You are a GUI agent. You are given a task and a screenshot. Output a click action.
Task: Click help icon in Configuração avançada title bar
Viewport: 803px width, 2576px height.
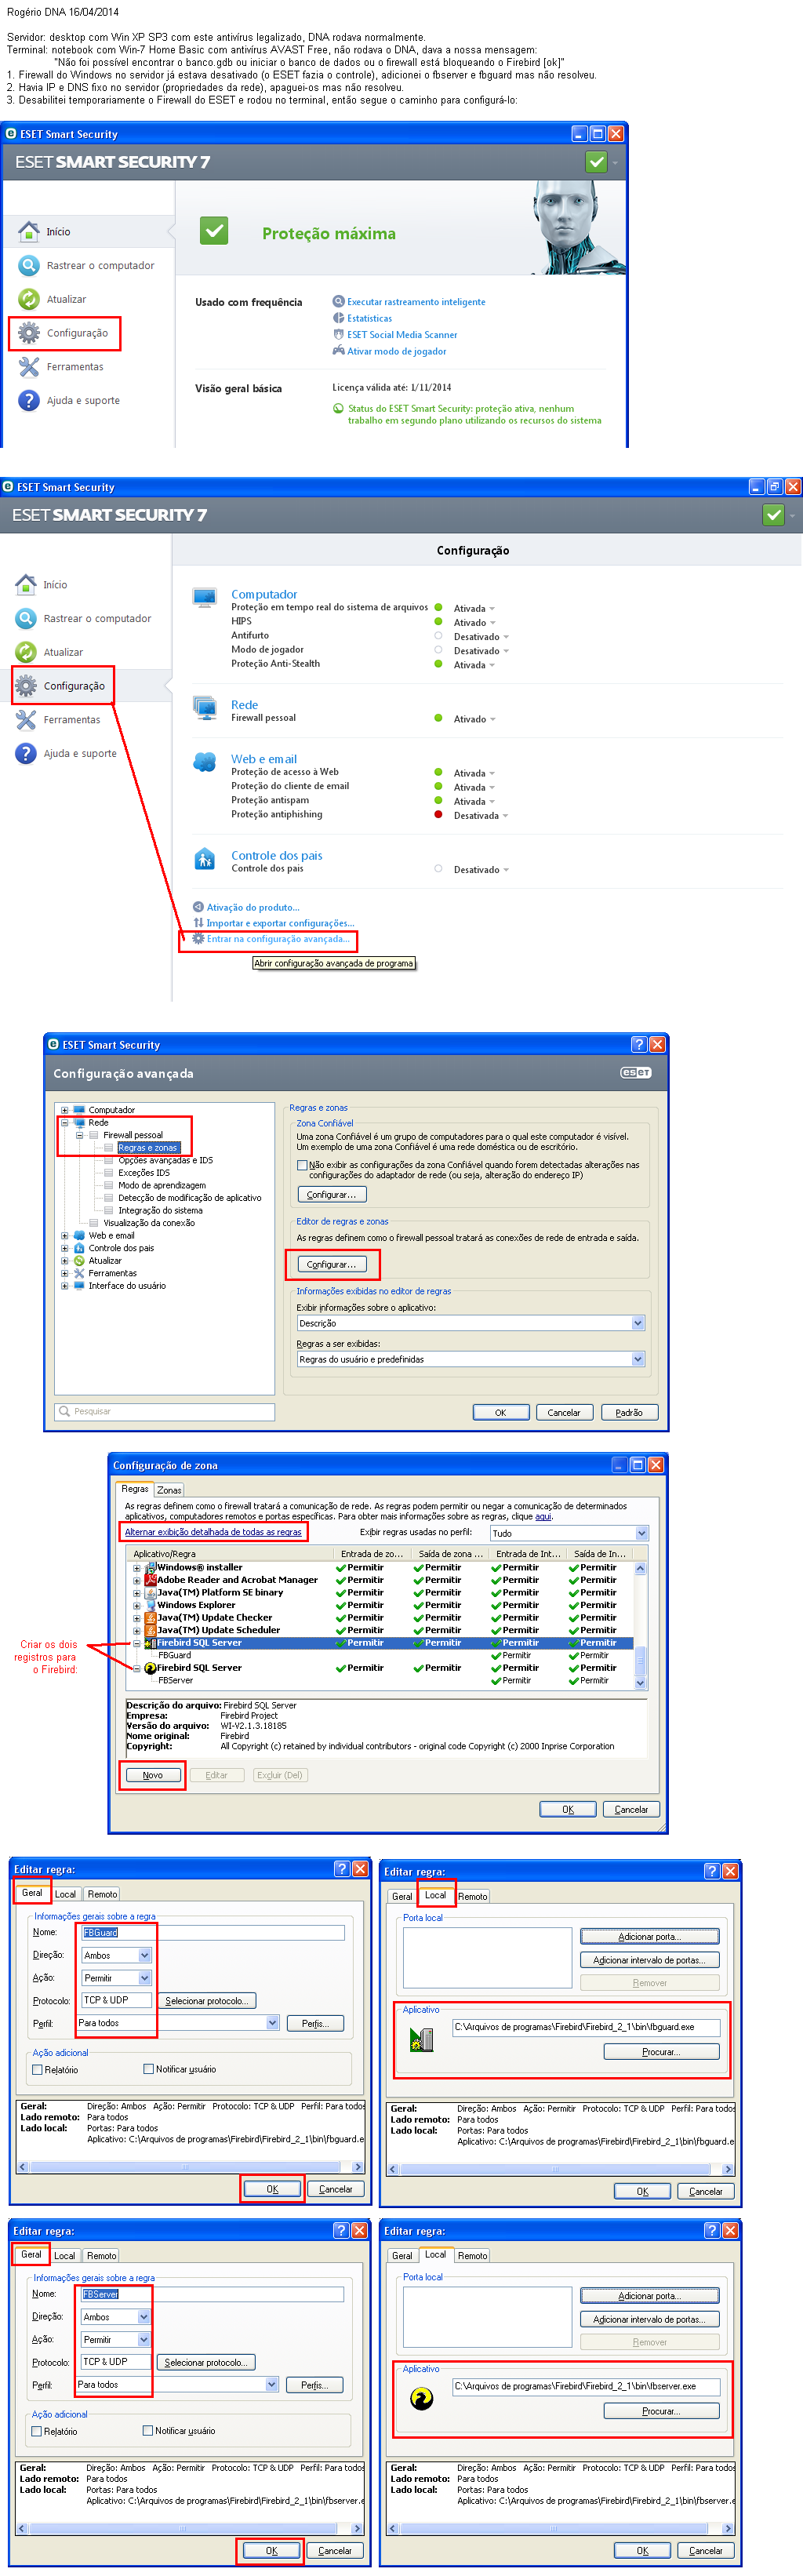pyautogui.click(x=638, y=1044)
